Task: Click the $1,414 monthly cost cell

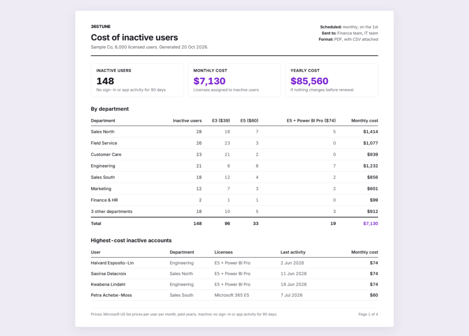Action: click(x=371, y=132)
